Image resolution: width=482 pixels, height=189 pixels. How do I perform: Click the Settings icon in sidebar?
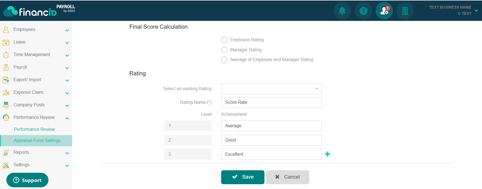(x=6, y=165)
